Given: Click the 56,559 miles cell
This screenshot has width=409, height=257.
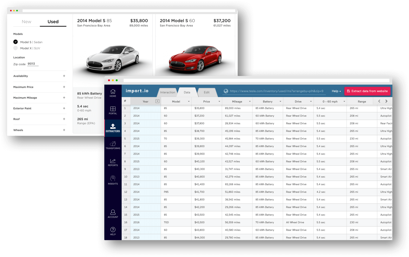Looking at the screenshot, I should click(x=237, y=223).
